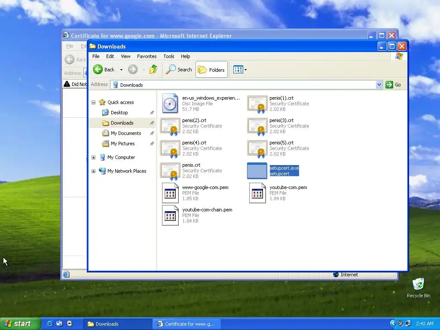Open the Favorites menu
Viewport: 440px width, 330px height.
147,56
